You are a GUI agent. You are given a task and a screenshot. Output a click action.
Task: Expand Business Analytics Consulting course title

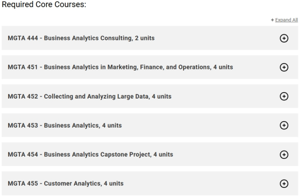click(x=81, y=38)
